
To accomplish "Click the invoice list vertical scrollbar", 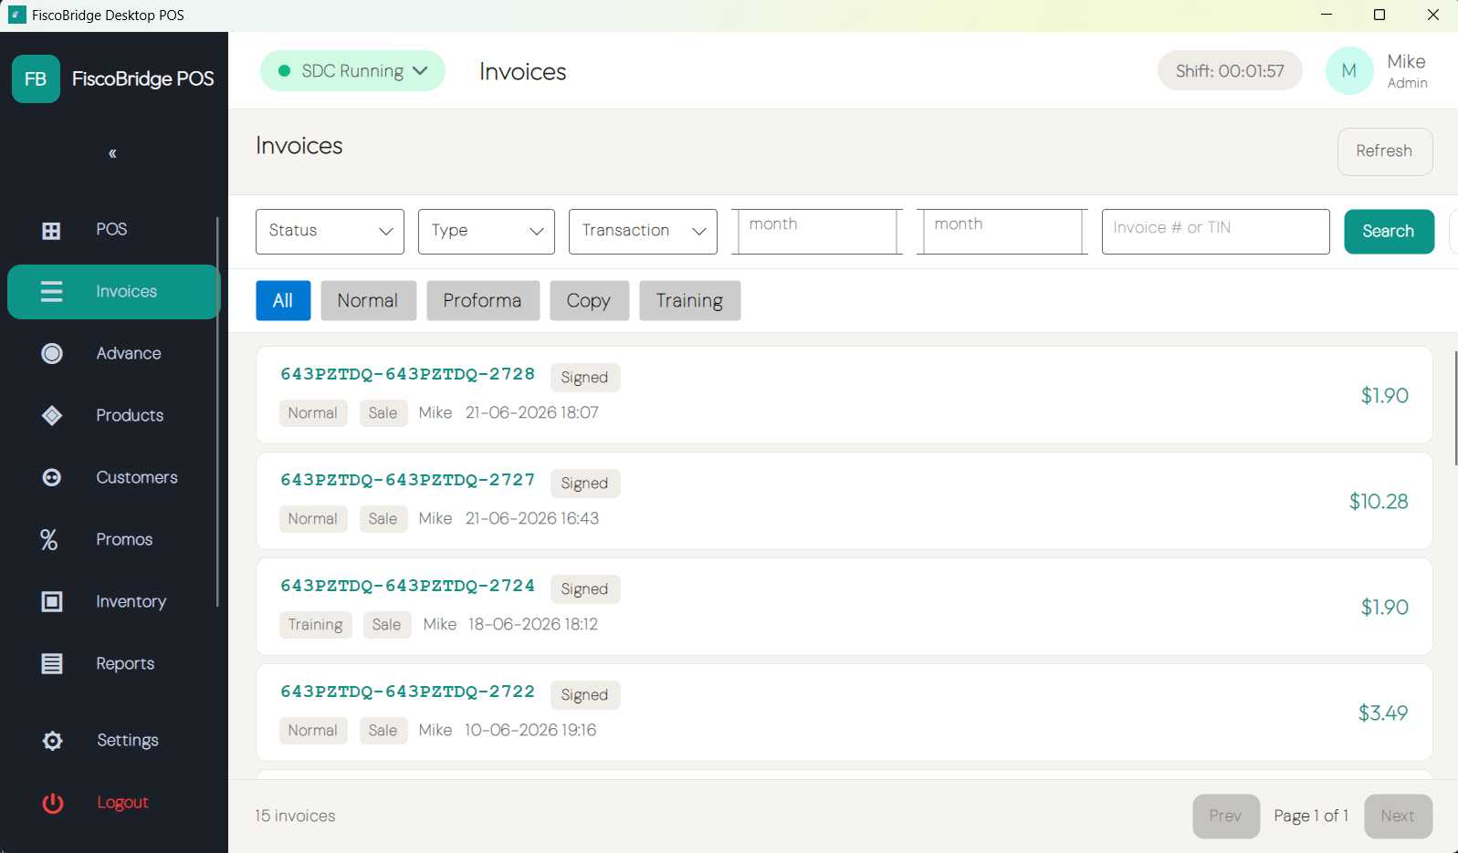I will tap(1455, 408).
